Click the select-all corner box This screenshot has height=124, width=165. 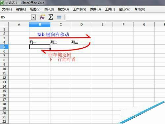(4, 24)
